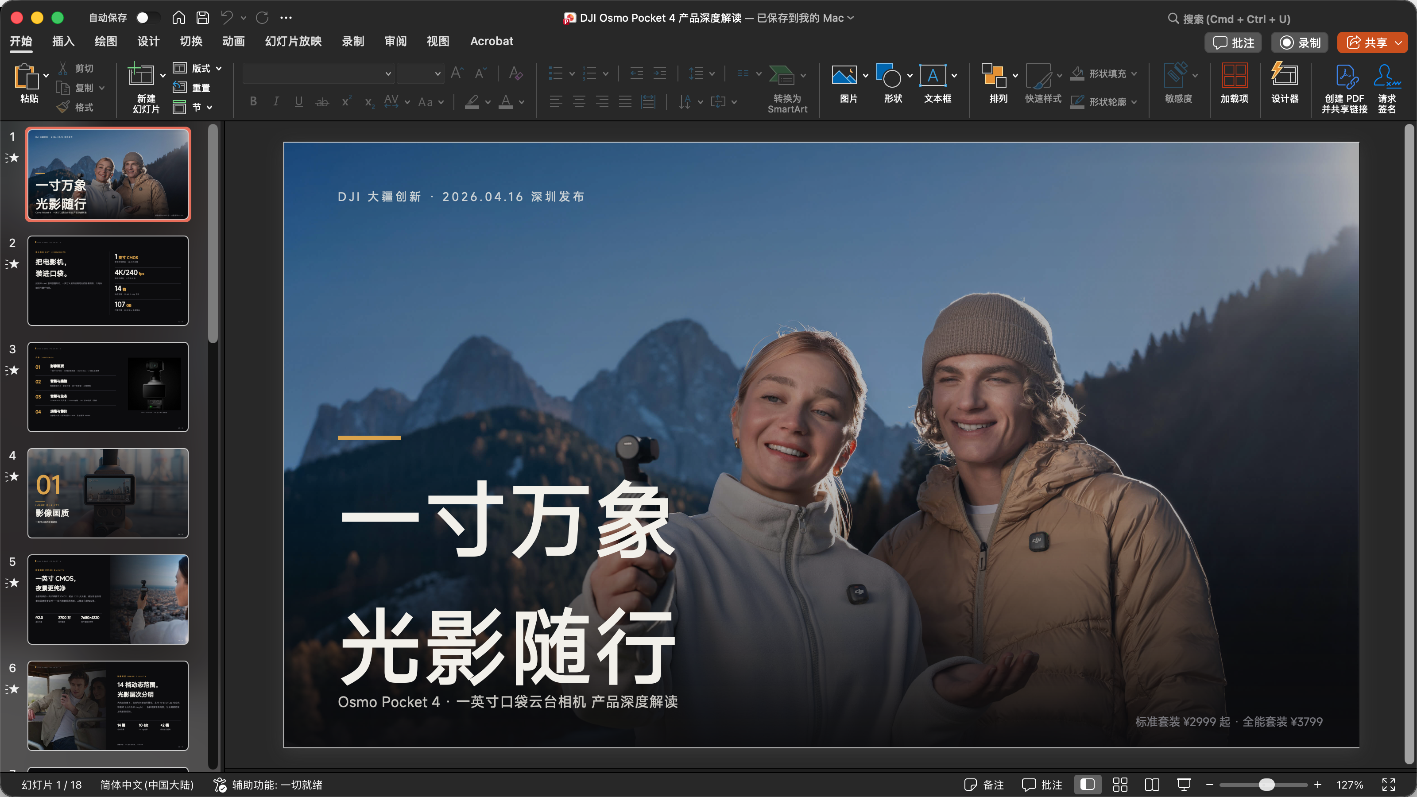Viewport: 1417px width, 797px height.
Task: Toggle italic formatting I
Action: coord(275,101)
